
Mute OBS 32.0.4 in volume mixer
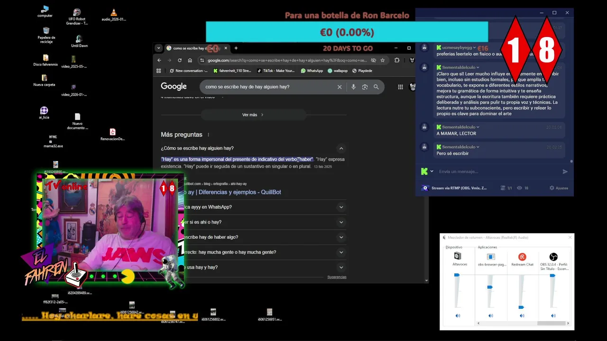coord(553,315)
